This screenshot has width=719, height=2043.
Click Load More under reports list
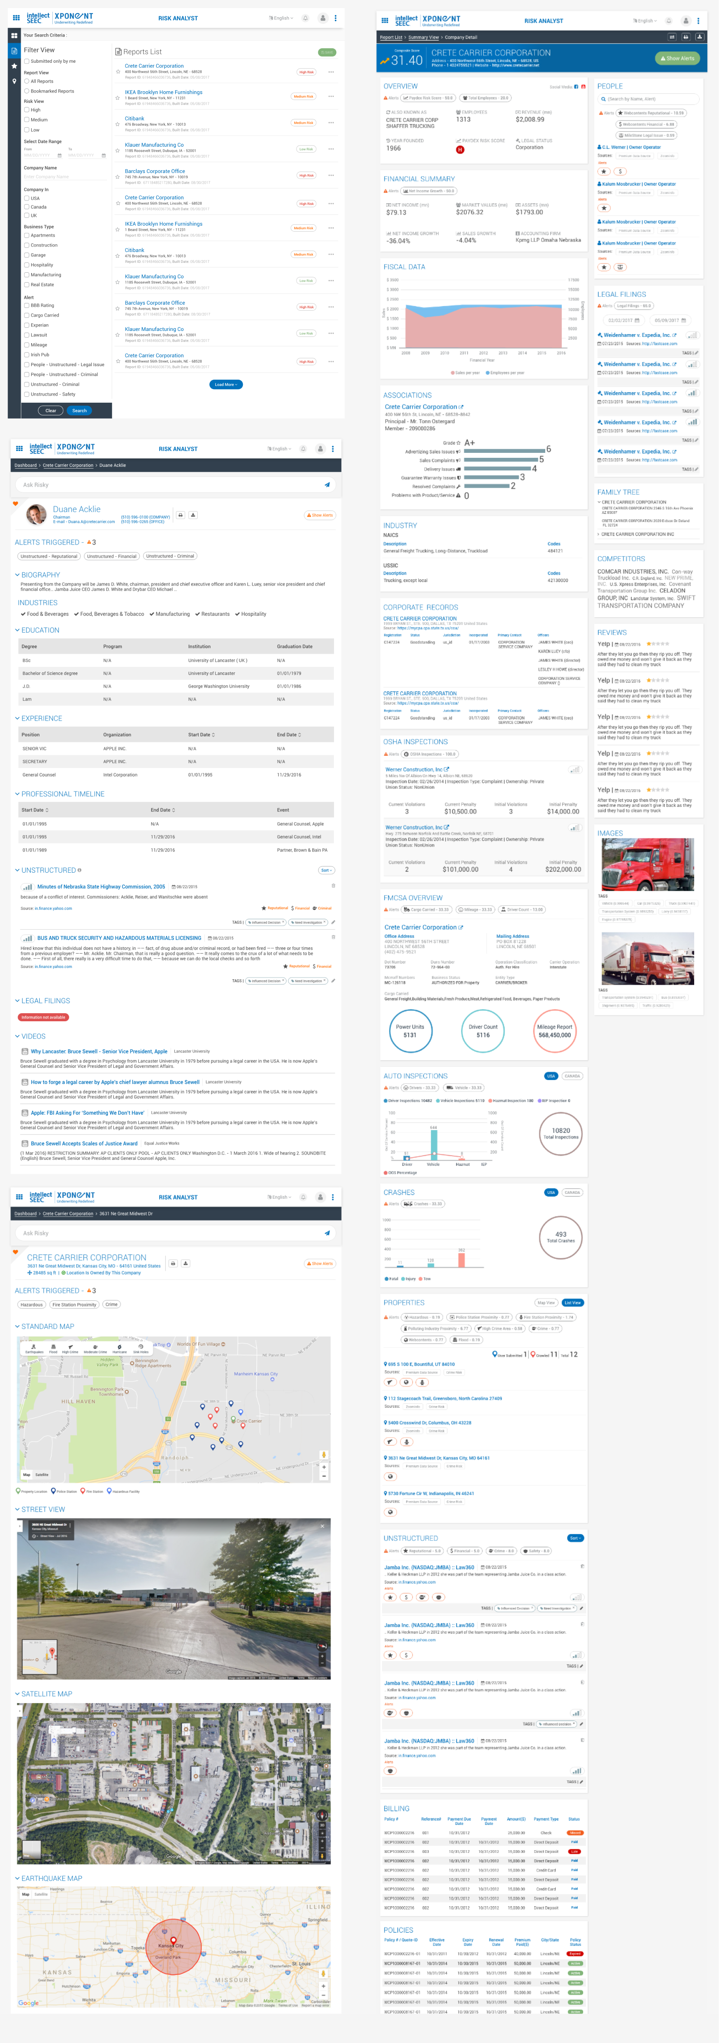(226, 385)
